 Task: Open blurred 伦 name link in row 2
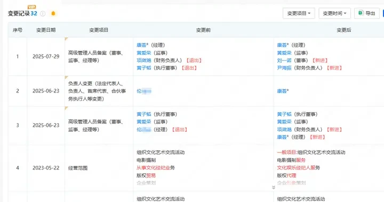click(144, 91)
